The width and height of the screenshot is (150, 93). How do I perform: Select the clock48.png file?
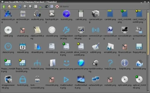tap(52, 30)
